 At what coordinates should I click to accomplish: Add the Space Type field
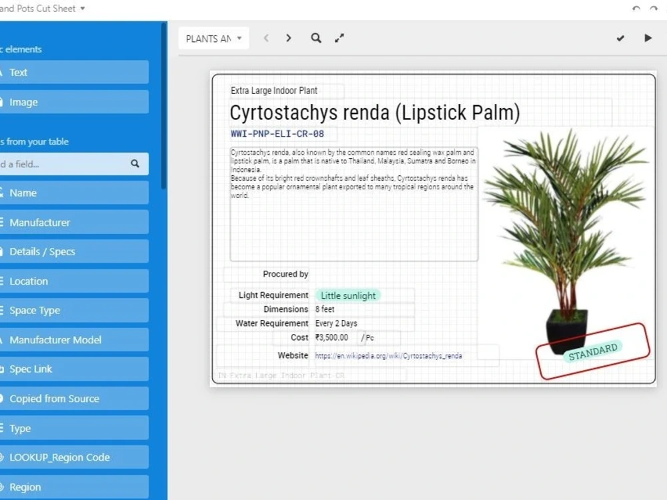(x=74, y=311)
